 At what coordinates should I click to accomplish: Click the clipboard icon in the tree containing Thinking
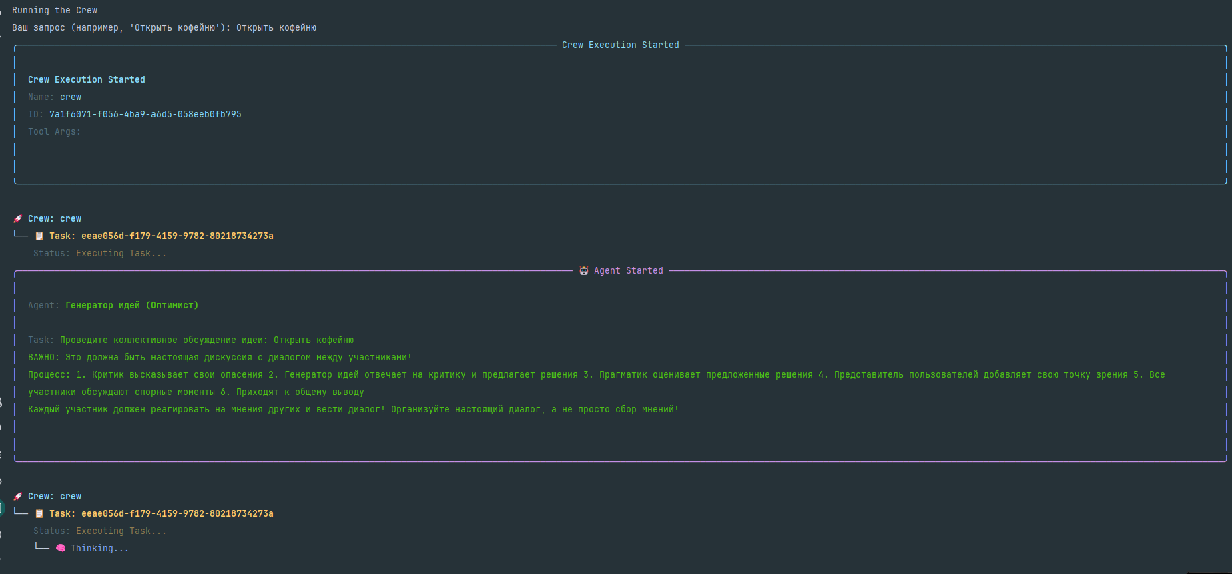click(39, 514)
